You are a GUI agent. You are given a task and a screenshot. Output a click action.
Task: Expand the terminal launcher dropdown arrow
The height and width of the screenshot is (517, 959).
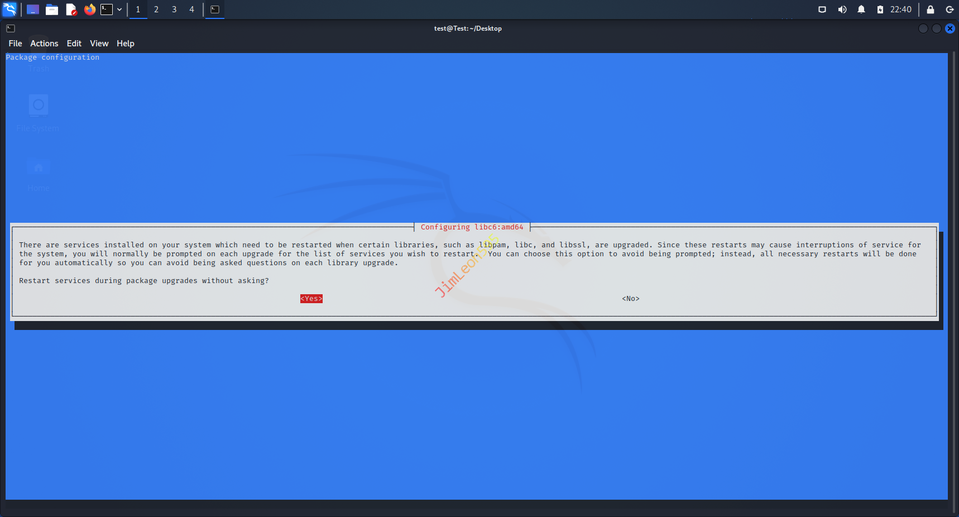coord(119,9)
